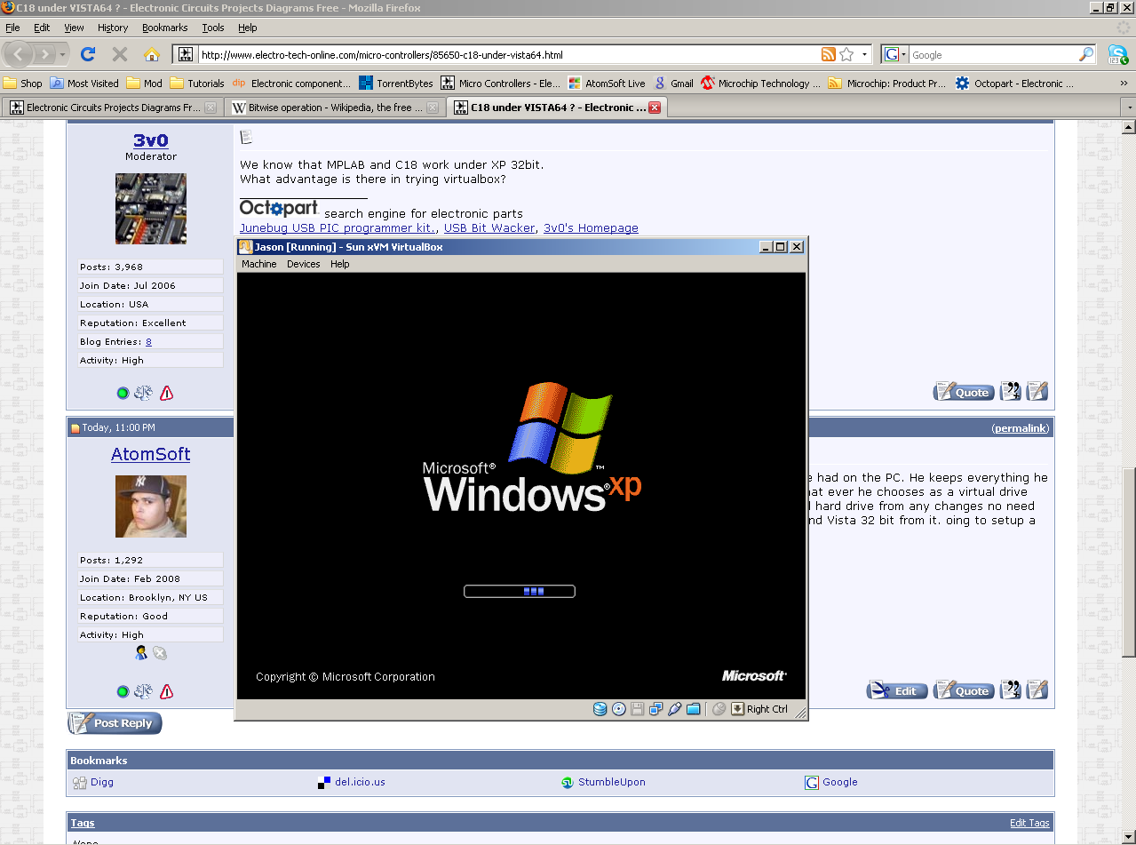Click the reputation scales icon under 3v0

[x=143, y=393]
